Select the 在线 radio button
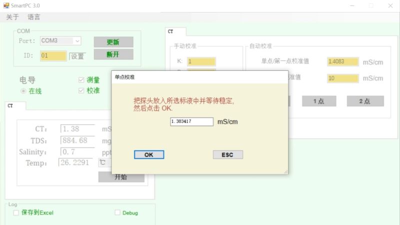Screen dimensions: 400x225 pyautogui.click(x=23, y=91)
